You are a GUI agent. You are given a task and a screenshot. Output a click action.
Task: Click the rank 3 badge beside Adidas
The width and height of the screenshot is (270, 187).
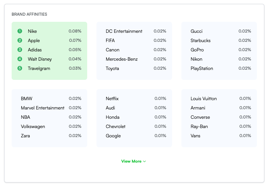click(x=20, y=50)
